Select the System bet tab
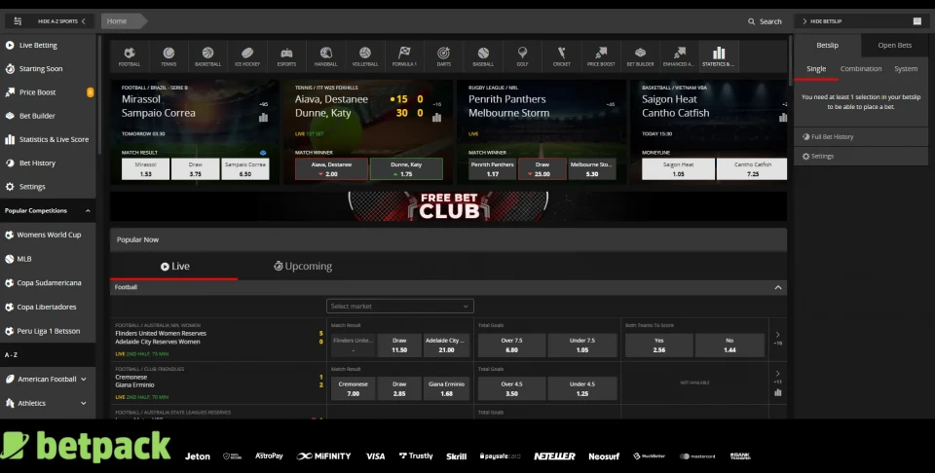Screen dimensions: 935x473 906,69
